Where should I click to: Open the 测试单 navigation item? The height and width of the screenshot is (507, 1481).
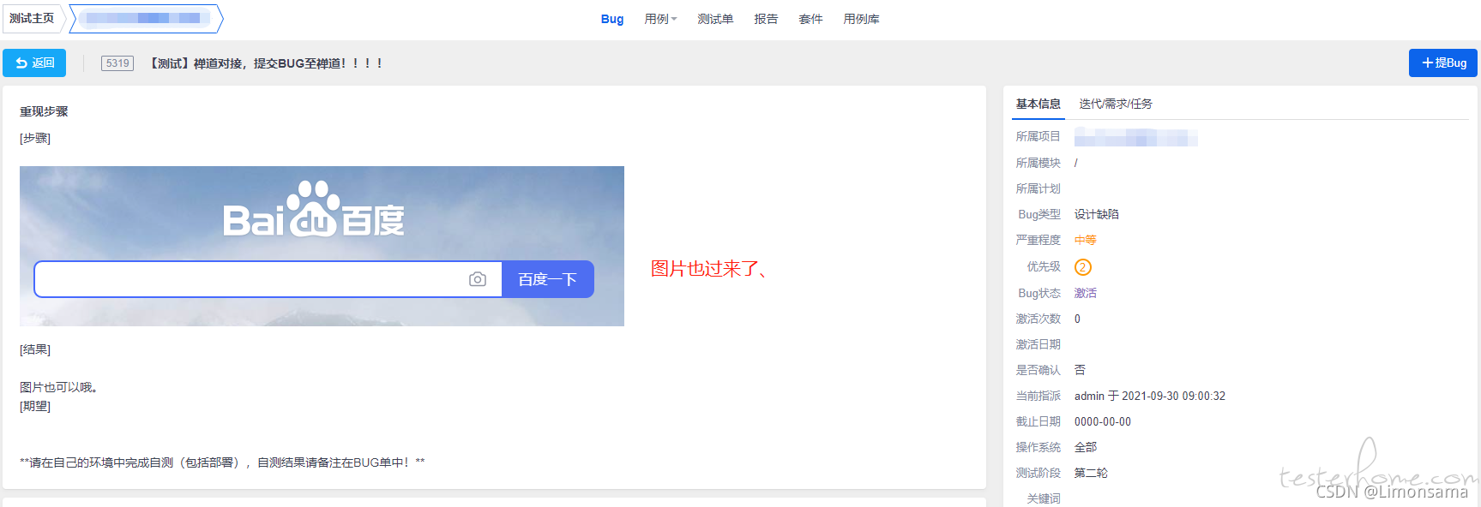(x=715, y=19)
